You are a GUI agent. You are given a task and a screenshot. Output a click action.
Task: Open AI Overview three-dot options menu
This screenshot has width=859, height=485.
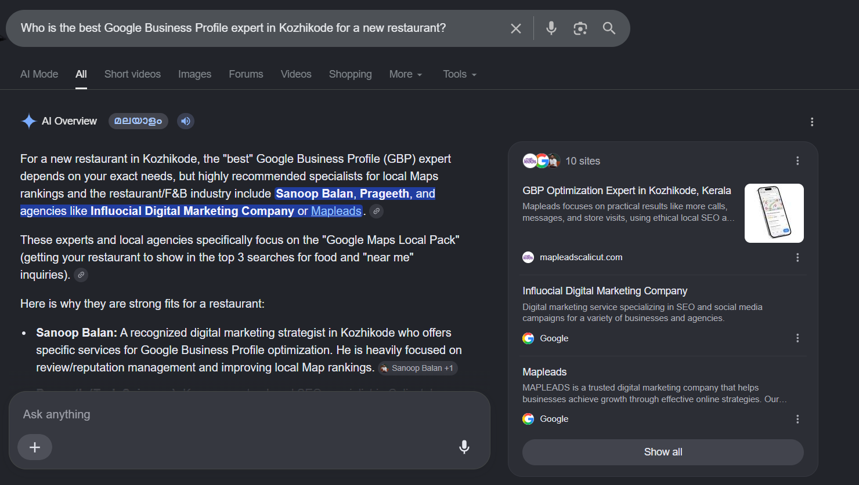[812, 122]
